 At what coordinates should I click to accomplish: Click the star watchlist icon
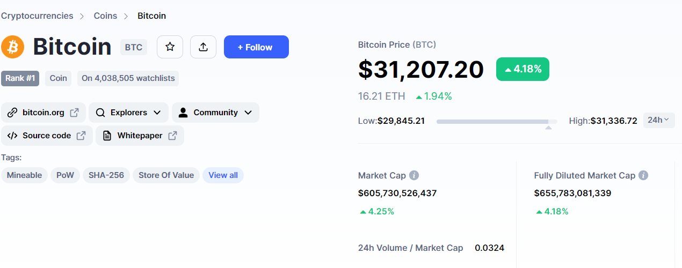pyautogui.click(x=170, y=47)
